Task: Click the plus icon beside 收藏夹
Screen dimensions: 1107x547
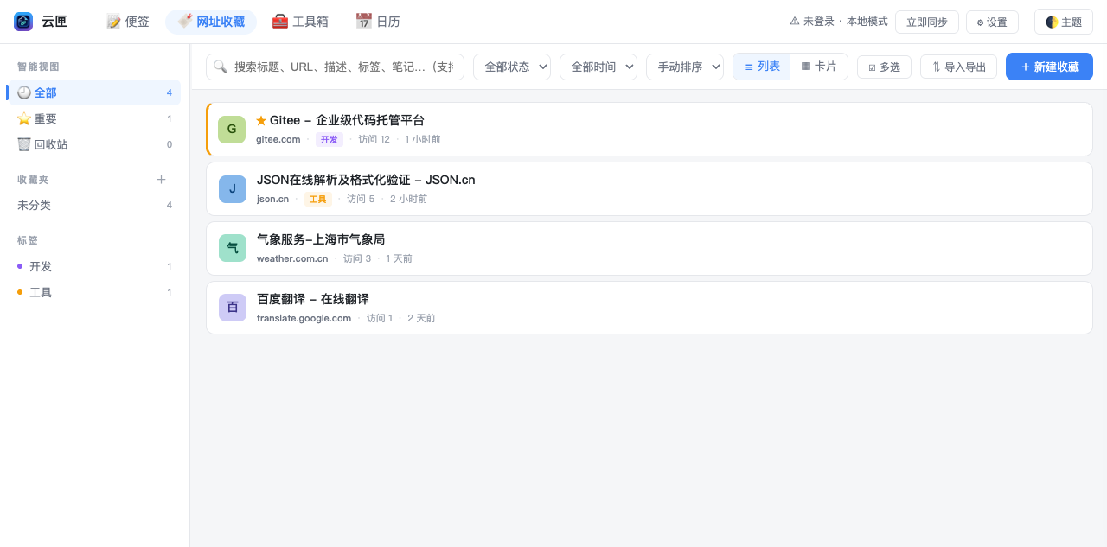Action: point(161,180)
